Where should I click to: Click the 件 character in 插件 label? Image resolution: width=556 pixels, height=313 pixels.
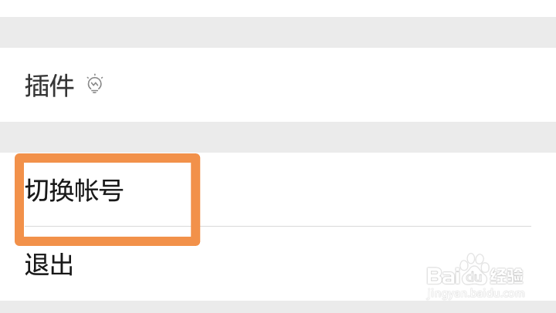pos(62,85)
